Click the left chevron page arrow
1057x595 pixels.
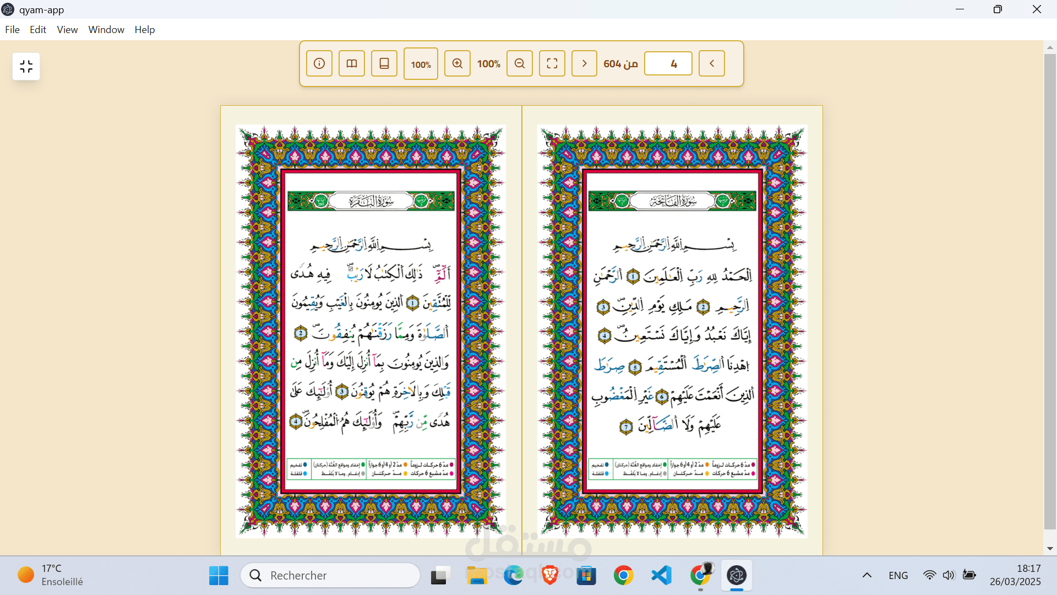coord(712,63)
